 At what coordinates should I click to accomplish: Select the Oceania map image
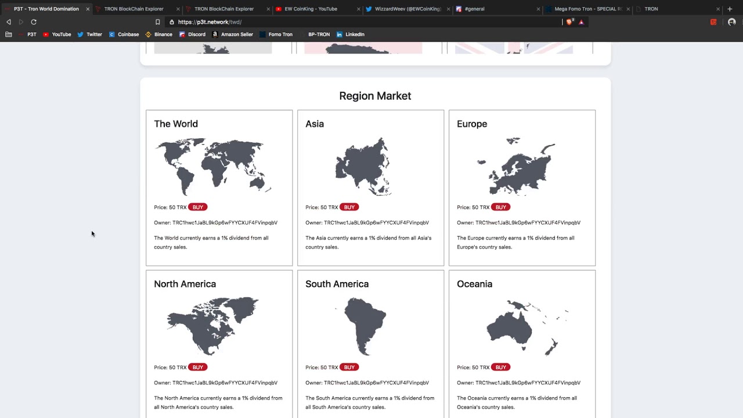coord(527,327)
